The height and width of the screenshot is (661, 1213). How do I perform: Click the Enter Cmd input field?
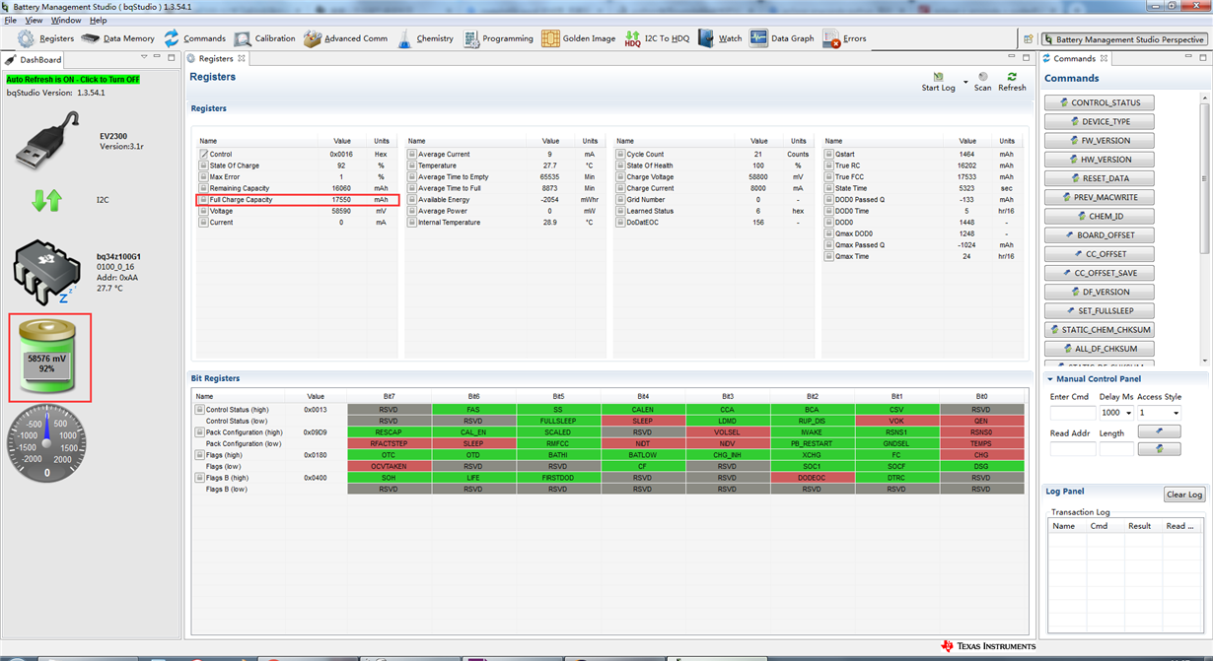(1073, 413)
